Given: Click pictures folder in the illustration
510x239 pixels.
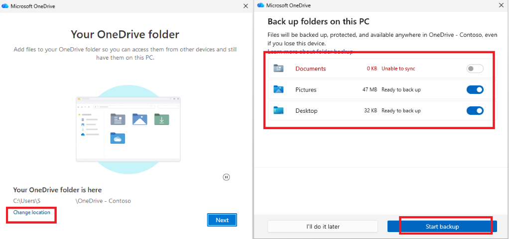Looking at the screenshot, I should [140, 119].
